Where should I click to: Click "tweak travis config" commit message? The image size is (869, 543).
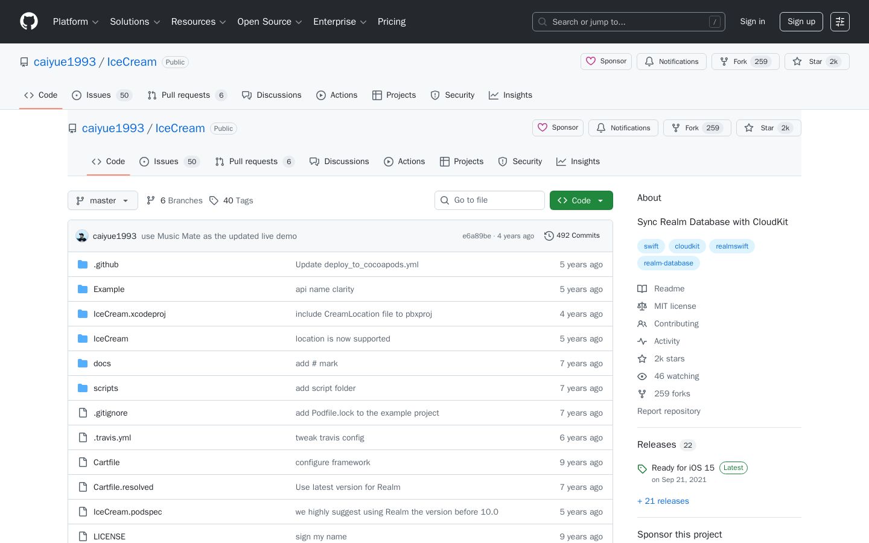[x=330, y=437]
